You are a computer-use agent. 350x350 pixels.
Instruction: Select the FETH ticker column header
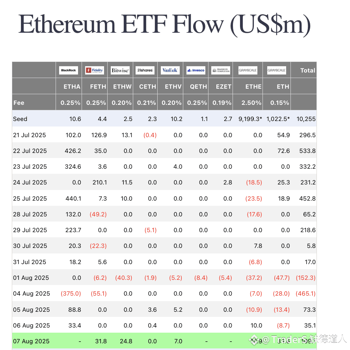pos(98,87)
